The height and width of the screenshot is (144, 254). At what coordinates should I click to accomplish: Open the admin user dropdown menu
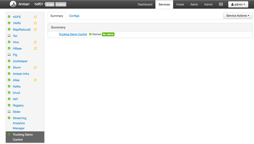coord(238,4)
